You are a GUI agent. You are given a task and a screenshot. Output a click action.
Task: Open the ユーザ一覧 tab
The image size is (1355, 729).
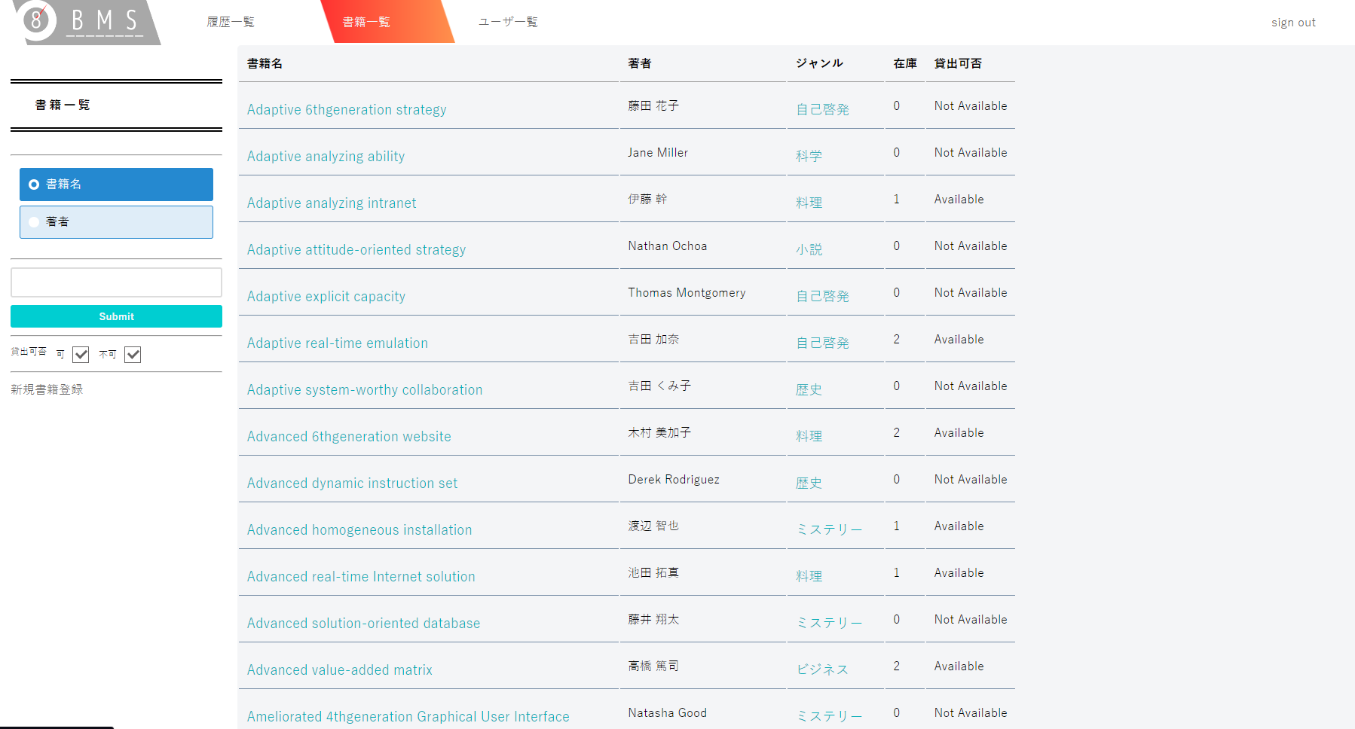point(508,22)
